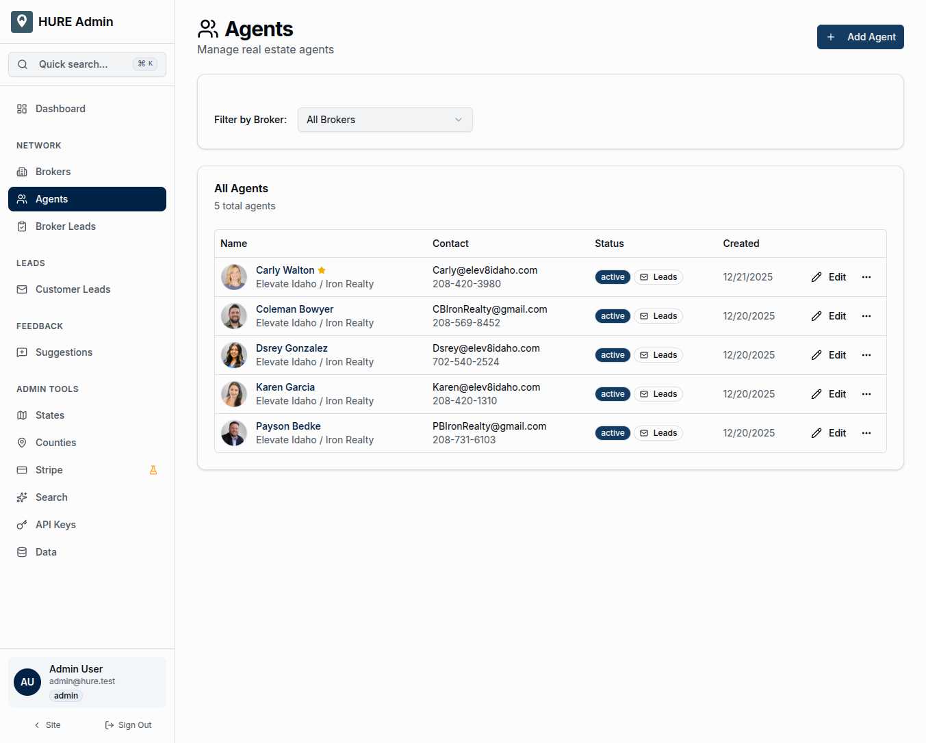
Task: View the Suggestions feedback page
Action: pos(64,352)
